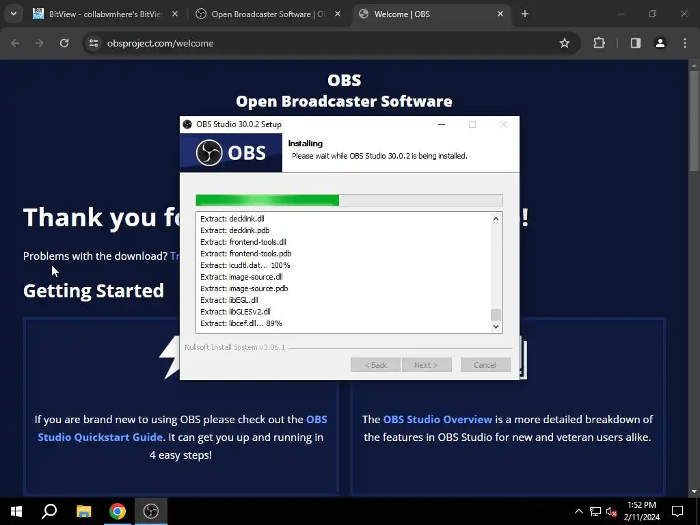Viewport: 700px width, 525px height.
Task: Close the Welcome | OBS tab
Action: [500, 14]
